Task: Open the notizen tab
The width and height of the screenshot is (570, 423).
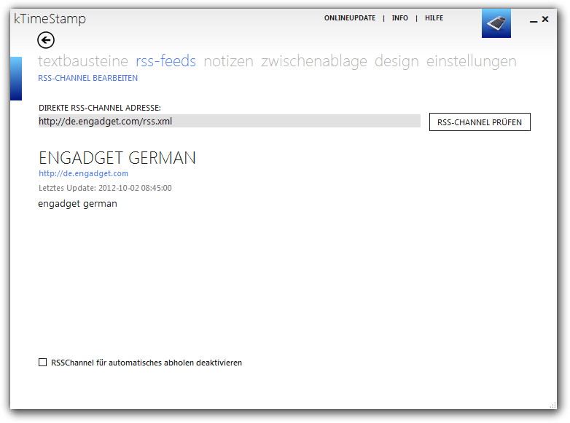Action: coord(228,61)
